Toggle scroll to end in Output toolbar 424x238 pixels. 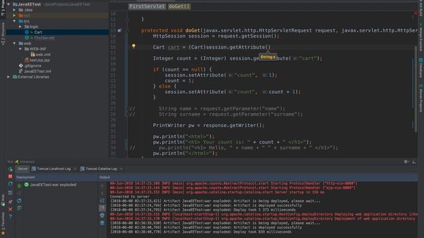(x=102, y=208)
